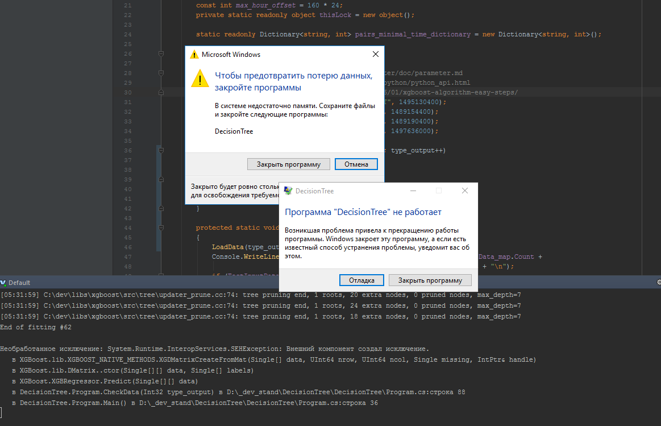Image resolution: width=661 pixels, height=426 pixels.
Task: Click the DecisionTree program name in the low-memory list
Action: 234,131
